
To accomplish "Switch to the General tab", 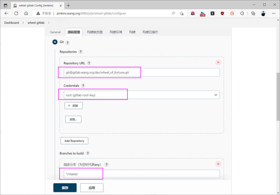I will click(55, 32).
